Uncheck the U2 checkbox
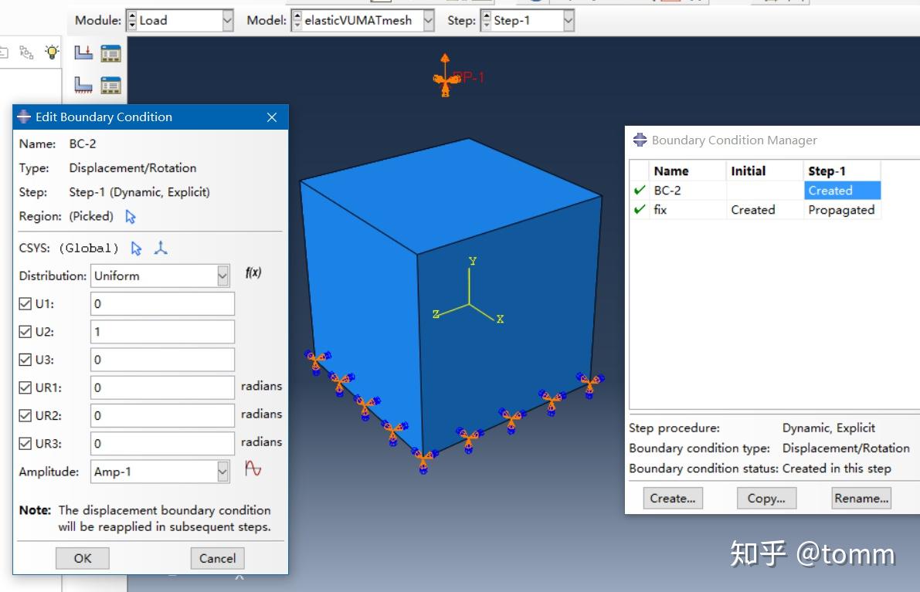Viewport: 920px width, 592px height. coord(25,331)
